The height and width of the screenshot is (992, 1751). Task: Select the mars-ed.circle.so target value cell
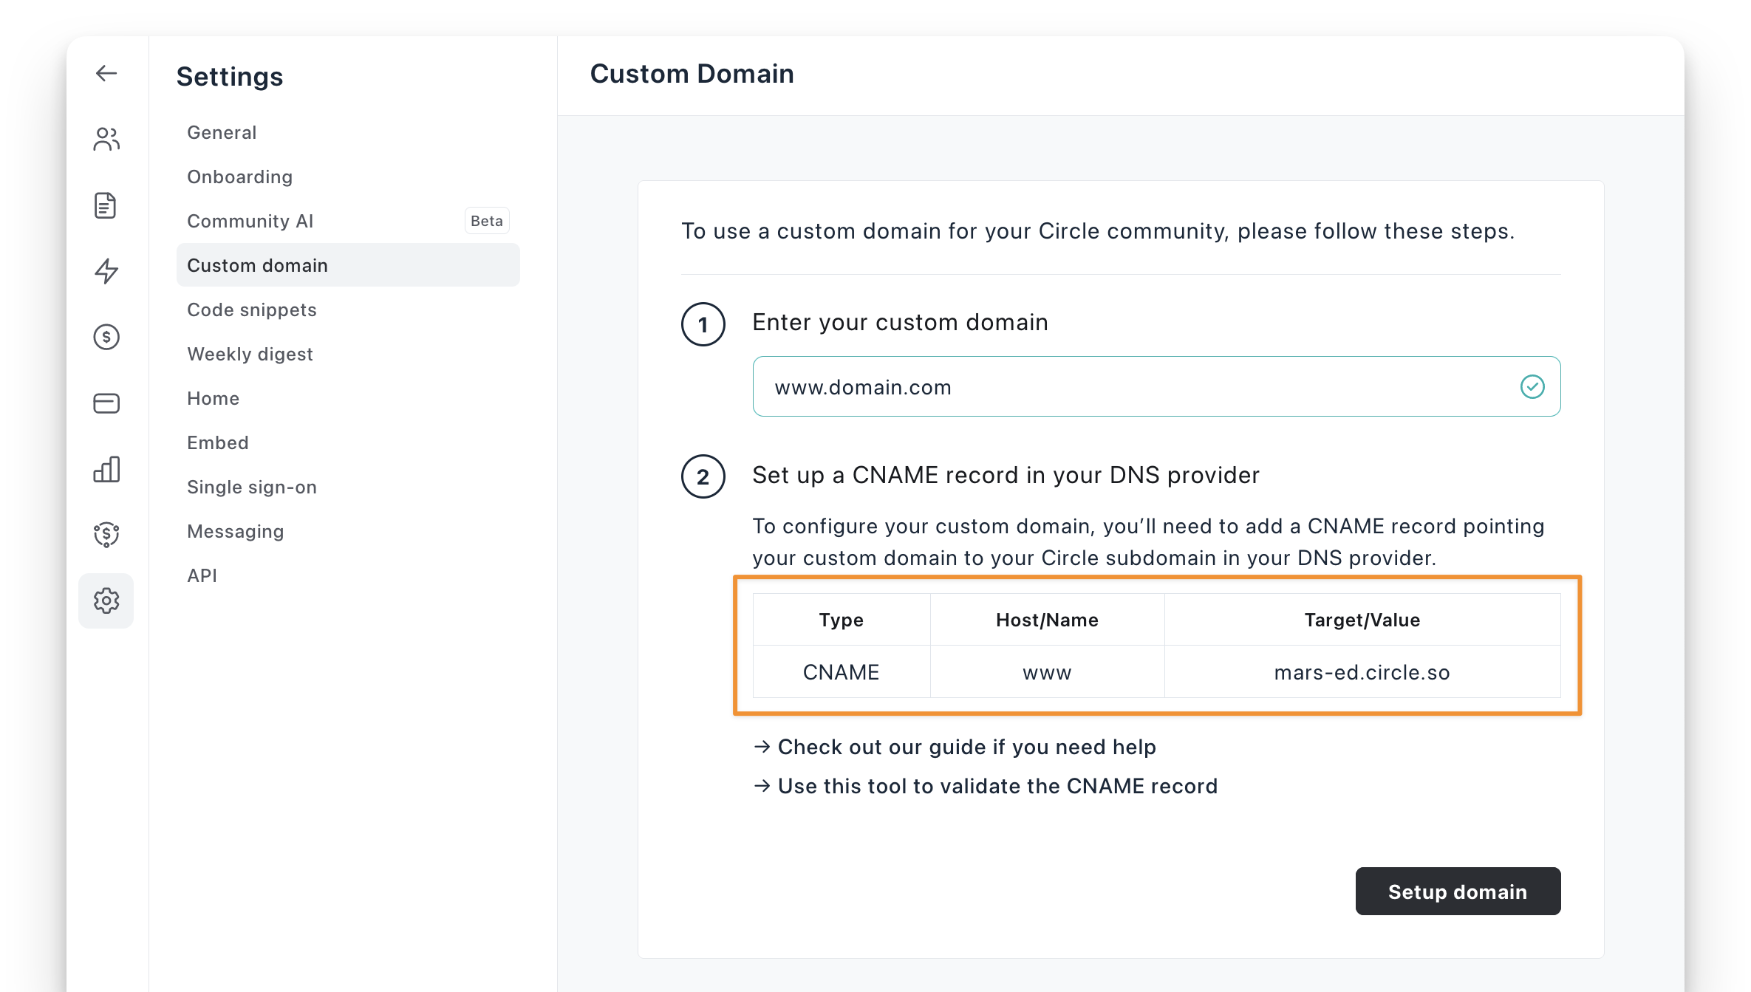tap(1362, 672)
